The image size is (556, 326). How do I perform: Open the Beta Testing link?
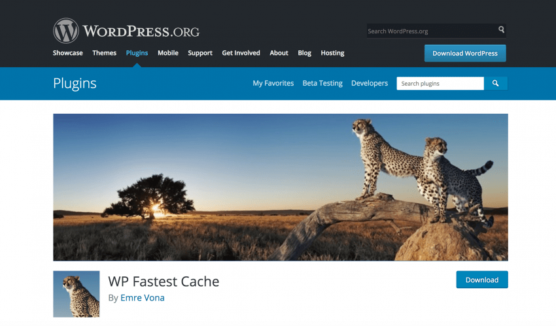tap(322, 83)
